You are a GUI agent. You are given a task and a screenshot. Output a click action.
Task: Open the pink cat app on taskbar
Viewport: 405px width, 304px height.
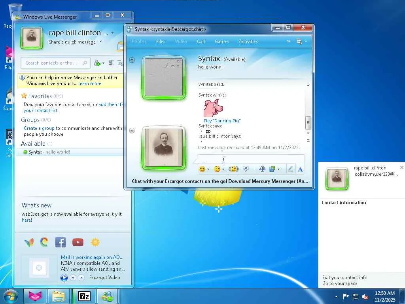(x=35, y=296)
